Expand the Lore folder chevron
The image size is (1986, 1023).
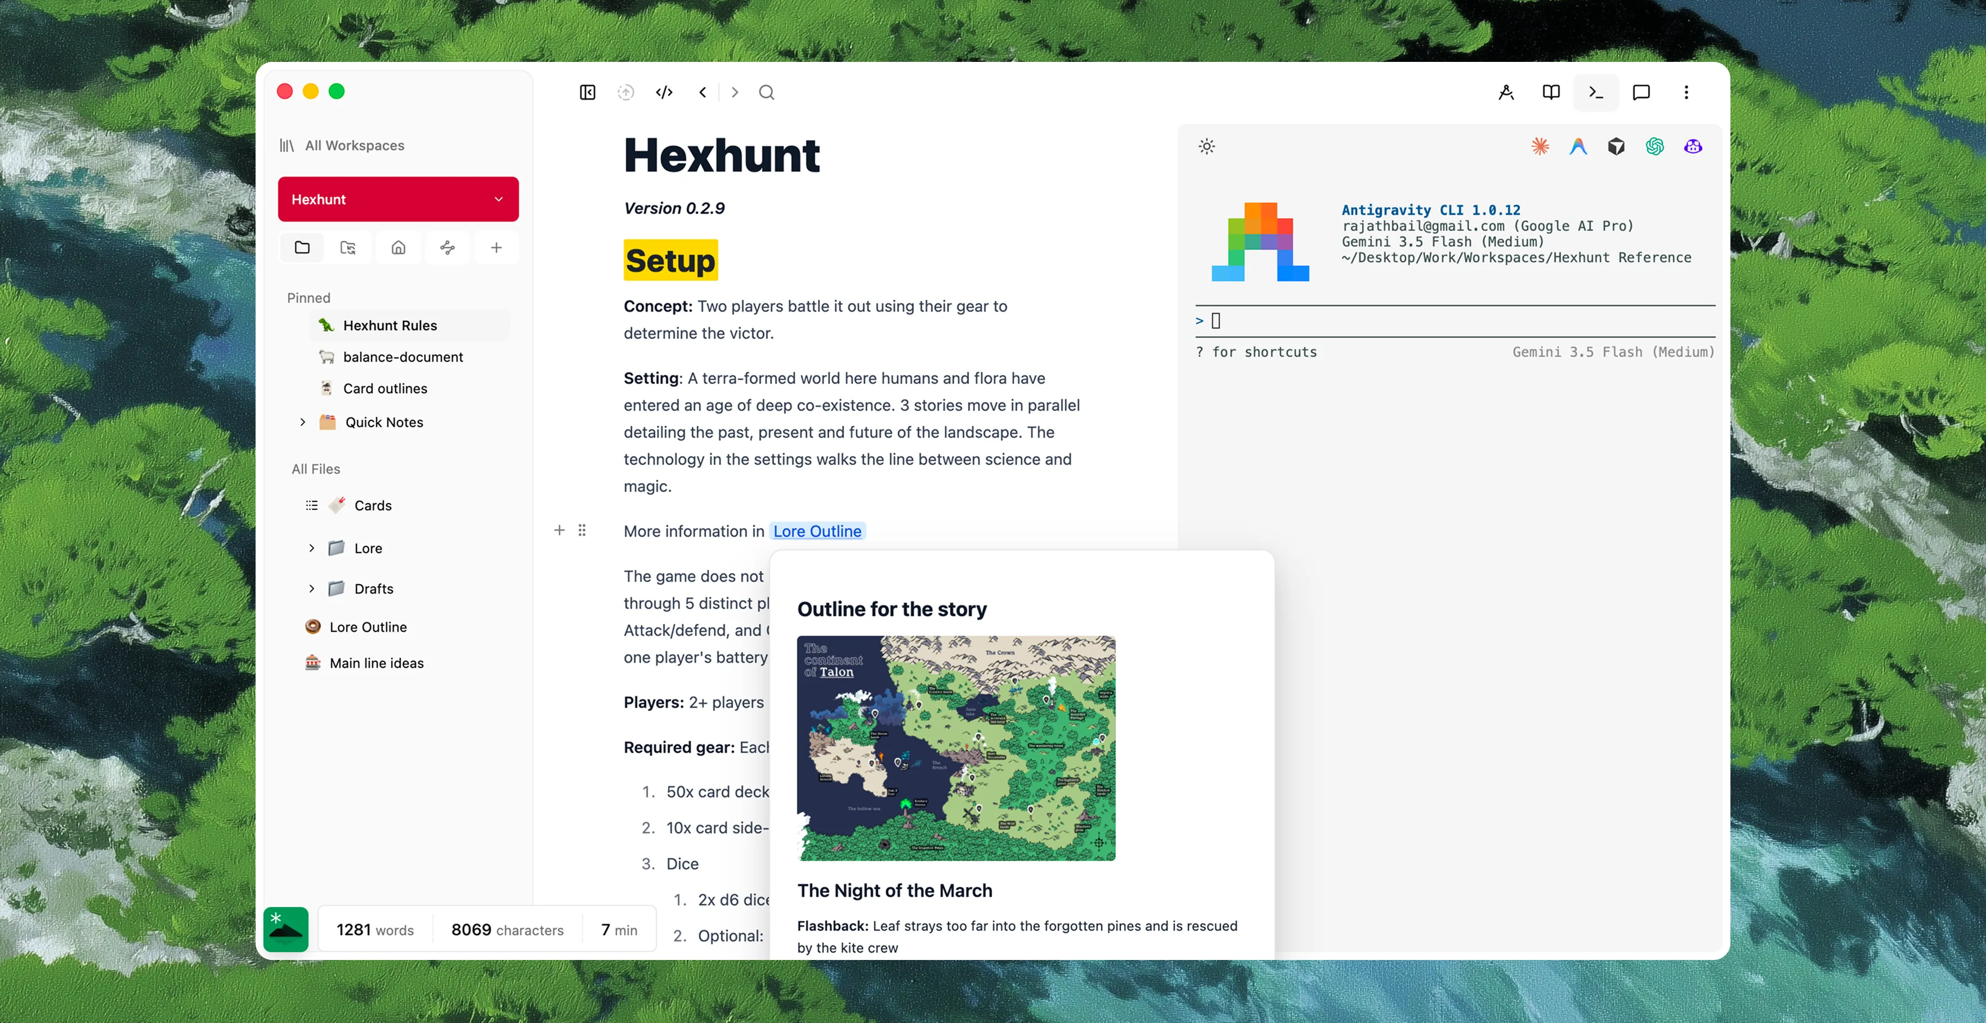point(311,548)
